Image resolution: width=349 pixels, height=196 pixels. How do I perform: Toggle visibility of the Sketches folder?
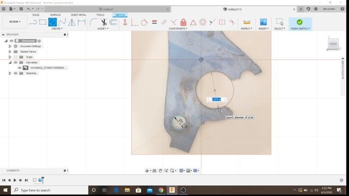coord(16,73)
